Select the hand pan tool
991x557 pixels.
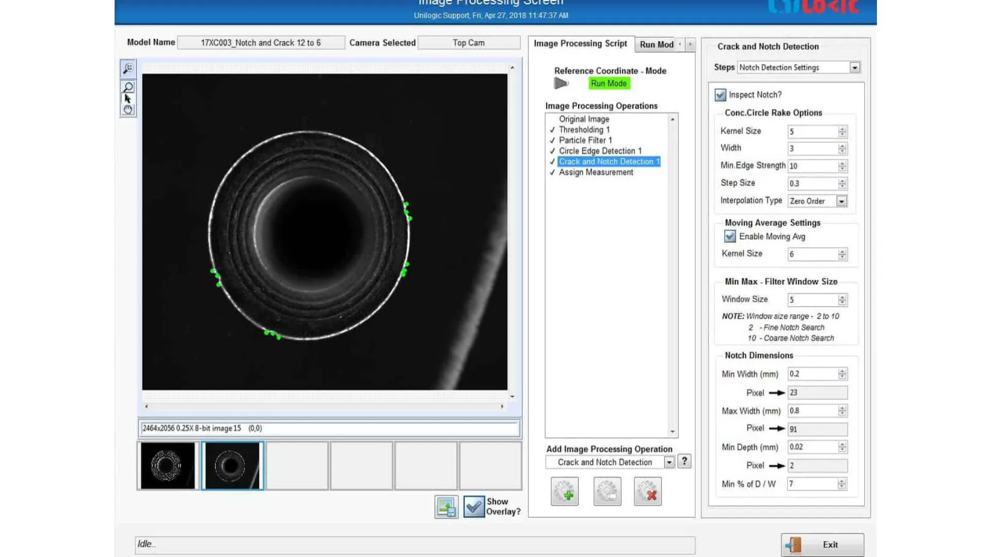click(x=128, y=109)
